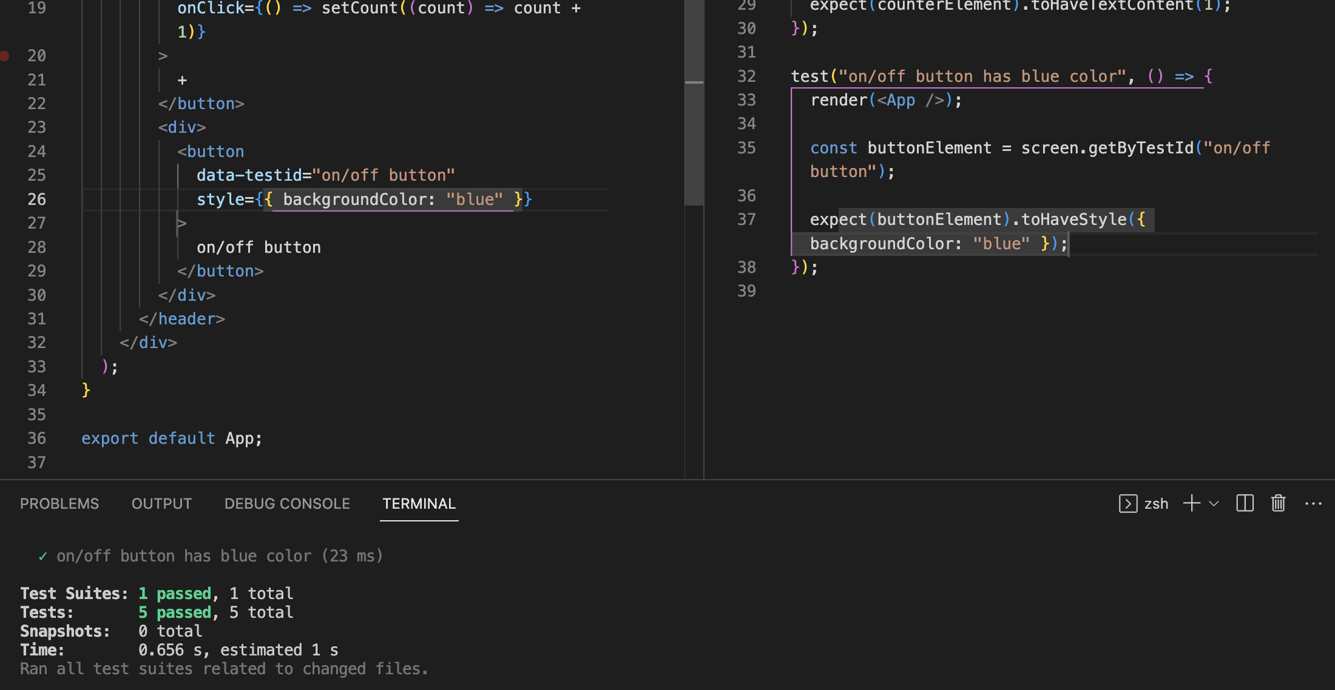The height and width of the screenshot is (690, 1335).
Task: Show the DEBUG CONSOLE tab
Action: (x=287, y=503)
